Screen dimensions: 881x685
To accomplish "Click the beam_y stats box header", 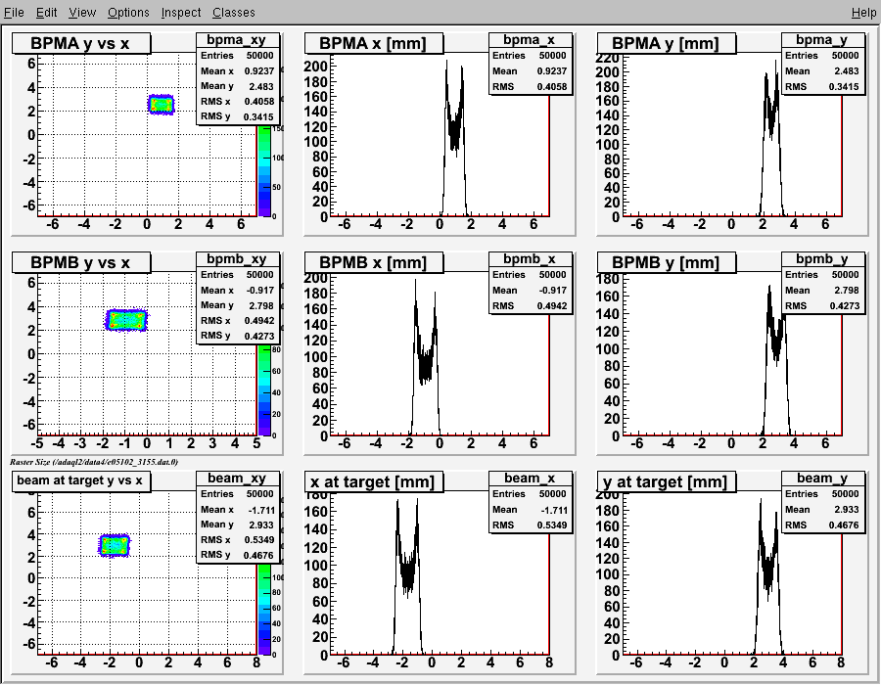I will click(x=822, y=478).
